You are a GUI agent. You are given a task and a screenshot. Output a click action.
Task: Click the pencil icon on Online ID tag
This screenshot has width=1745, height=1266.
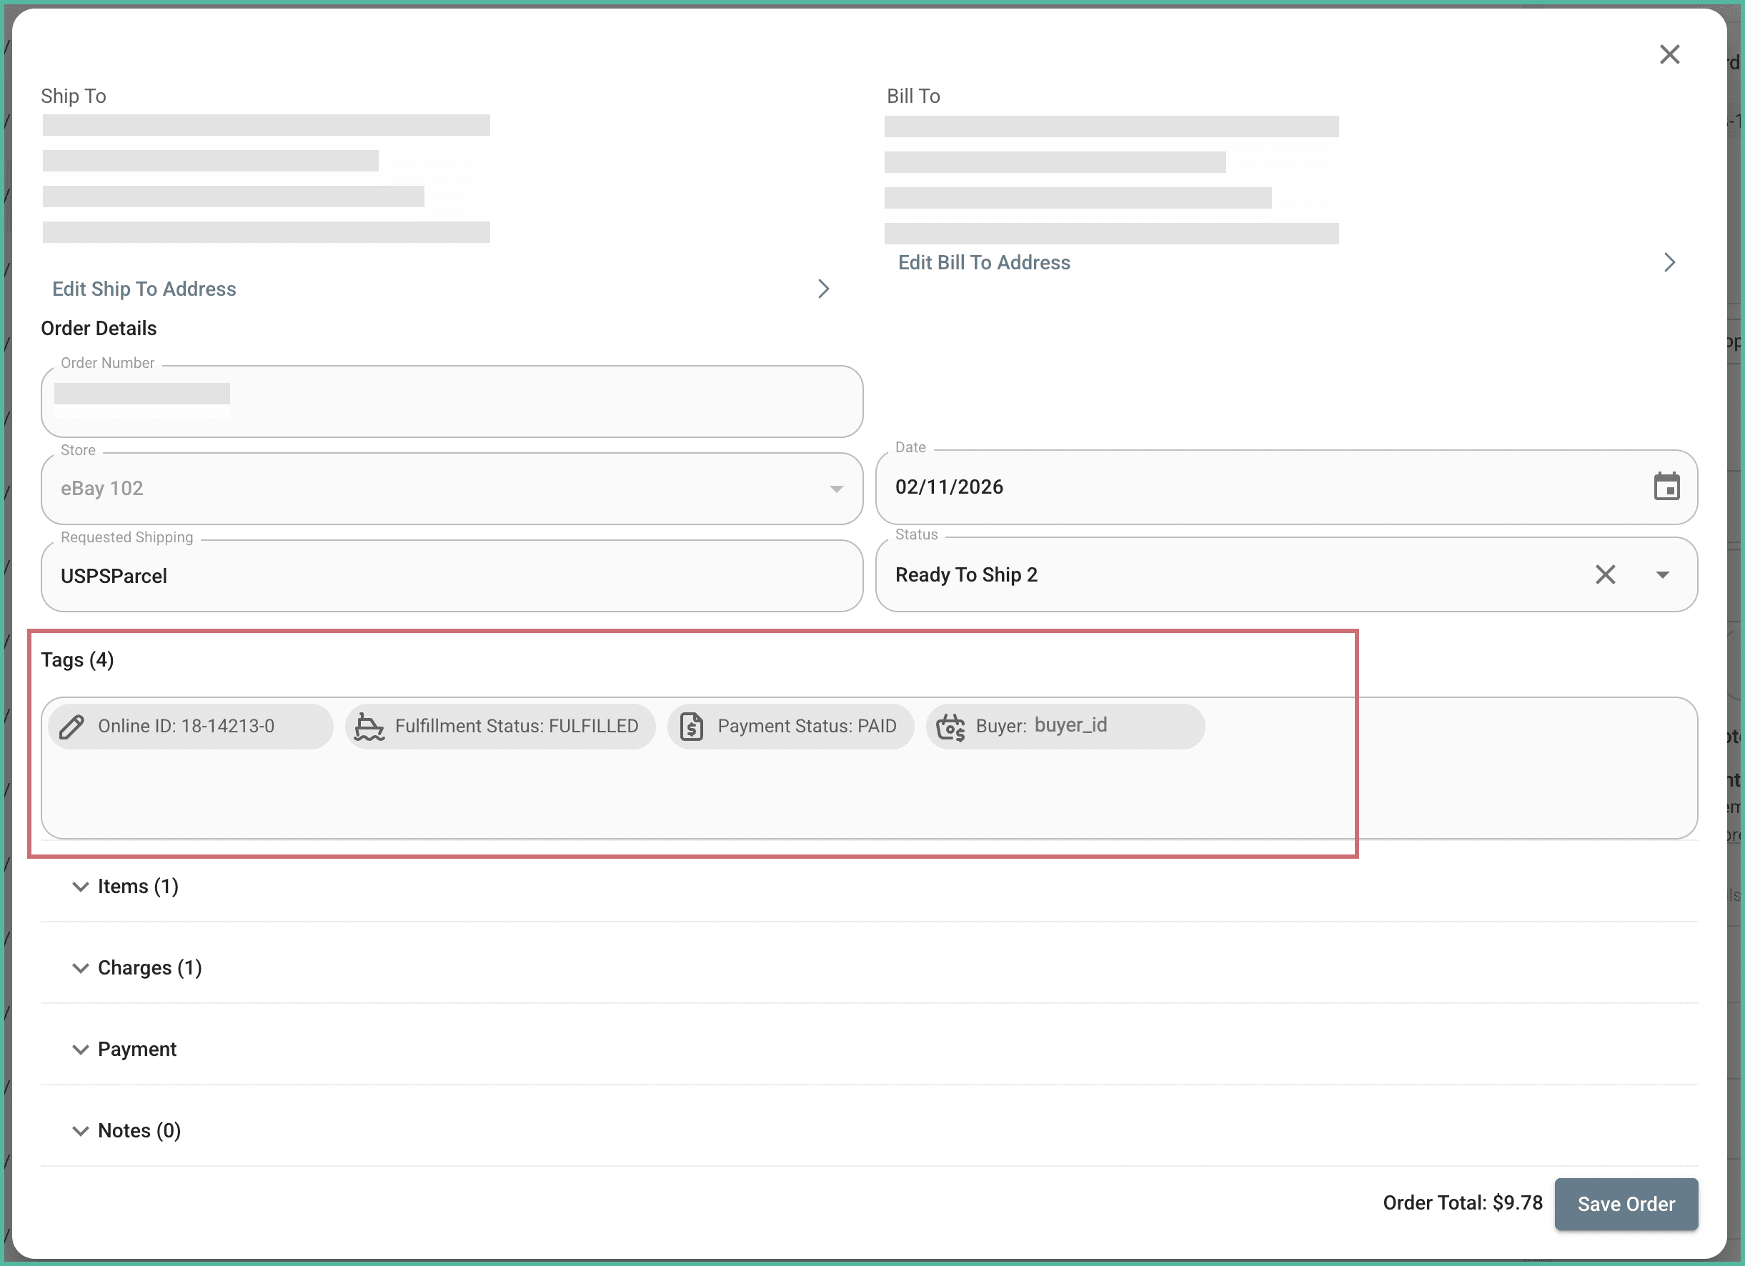pyautogui.click(x=73, y=726)
